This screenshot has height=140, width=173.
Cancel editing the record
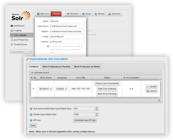tap(152, 91)
